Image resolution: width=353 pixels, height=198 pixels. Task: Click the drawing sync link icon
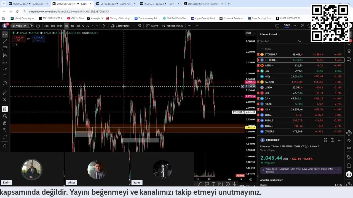click(5, 137)
